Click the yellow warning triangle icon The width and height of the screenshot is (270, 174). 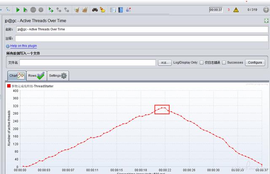(x=236, y=10)
